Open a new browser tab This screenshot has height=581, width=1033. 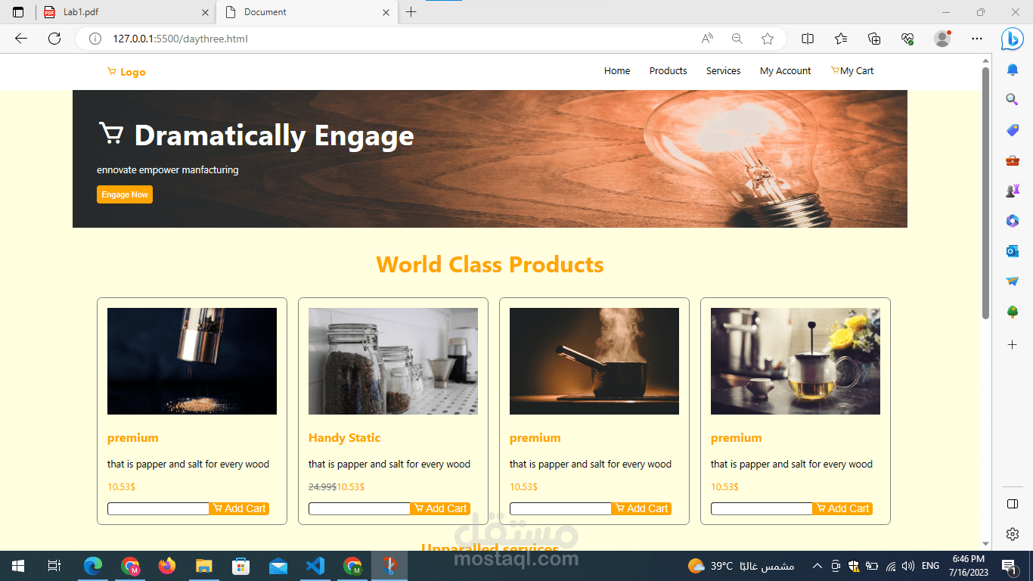click(411, 12)
